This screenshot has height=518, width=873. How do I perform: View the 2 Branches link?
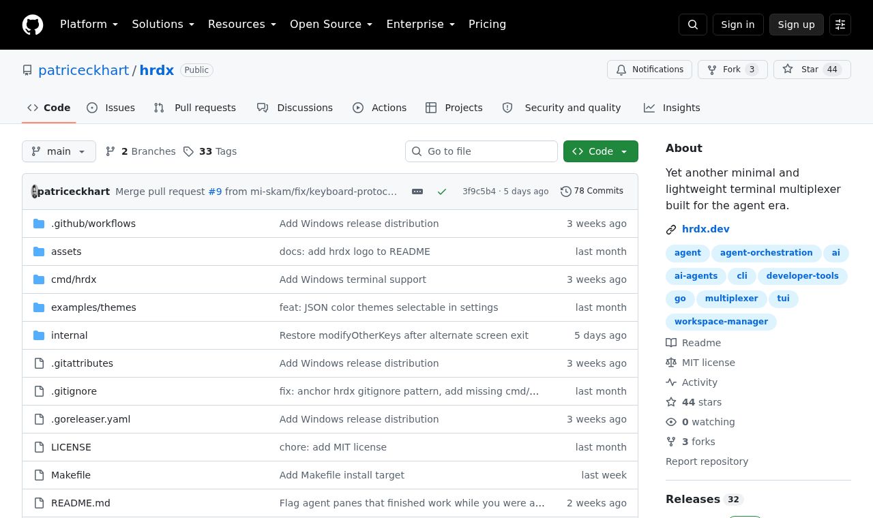point(140,151)
